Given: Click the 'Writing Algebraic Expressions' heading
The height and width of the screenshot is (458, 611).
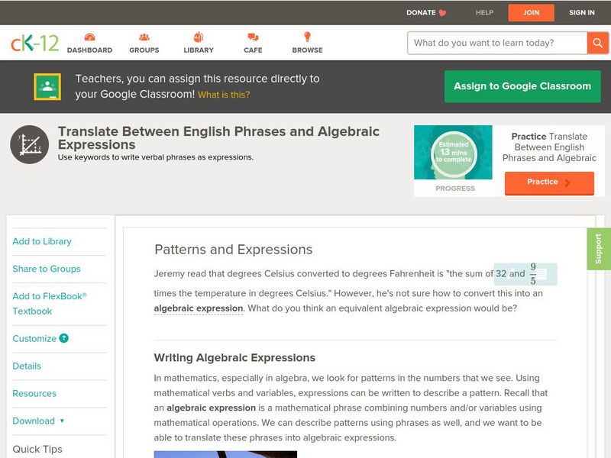Looking at the screenshot, I should [234, 357].
